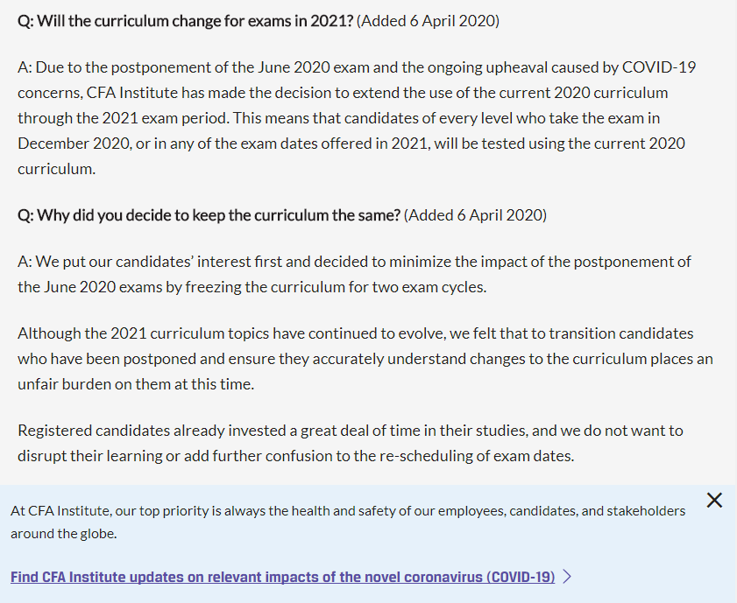Viewport: 737px width, 603px height.
Task: Open the Find CFA Institute updates link
Action: tap(282, 577)
